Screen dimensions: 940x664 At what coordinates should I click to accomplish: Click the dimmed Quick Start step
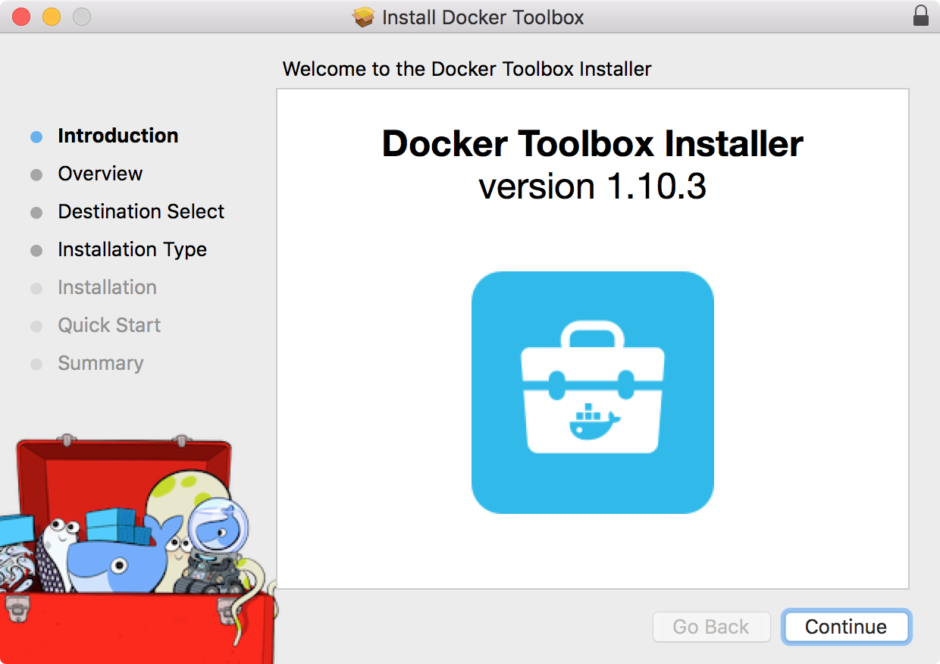109,325
